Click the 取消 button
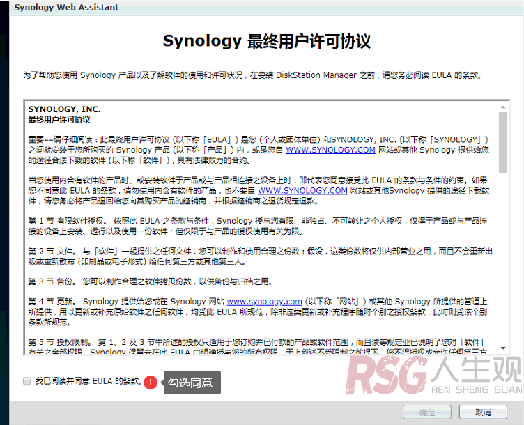This screenshot has width=524, height=425. (x=483, y=412)
